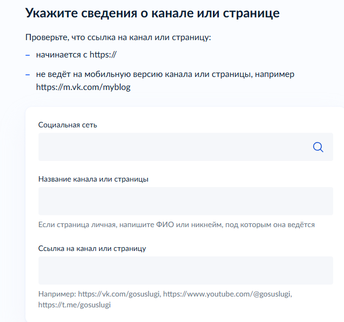Open the Социальная сеть search dropdown field

click(x=173, y=147)
